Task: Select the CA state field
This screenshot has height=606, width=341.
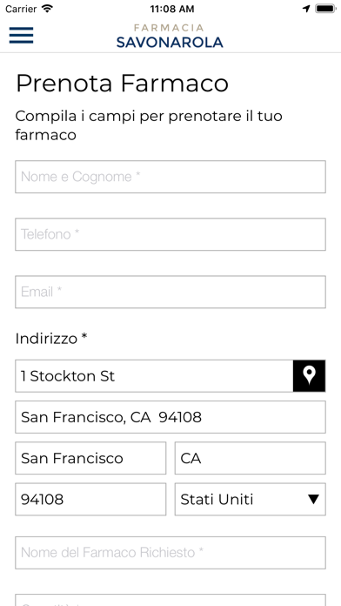Action: click(x=251, y=458)
